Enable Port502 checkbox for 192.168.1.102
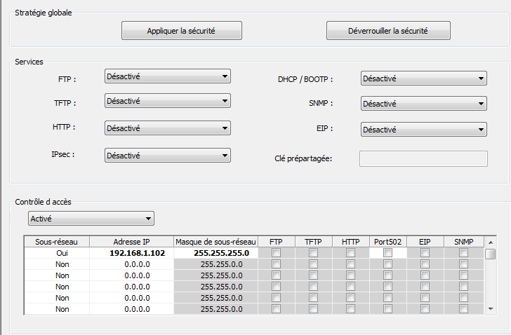This screenshot has height=335, width=511. pyautogui.click(x=388, y=253)
